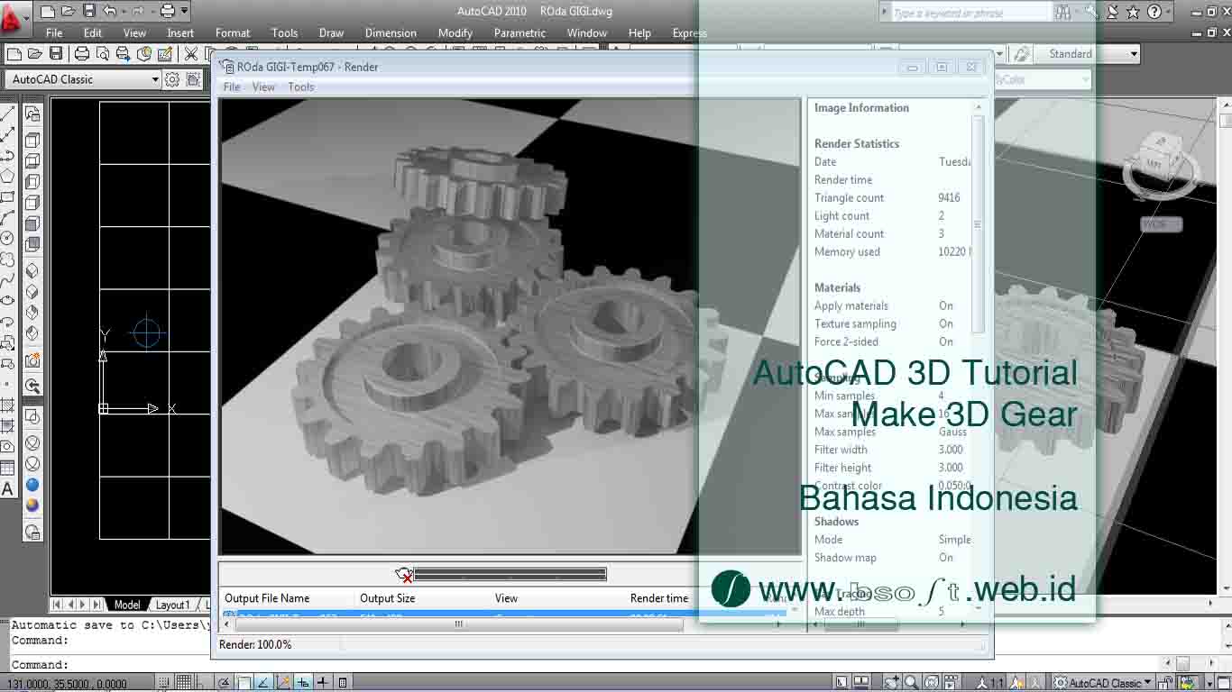Click Undo in the quick access toolbar
The image size is (1232, 692).
109,12
